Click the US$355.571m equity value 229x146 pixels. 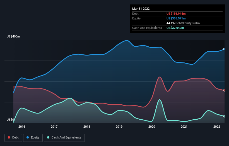point(176,18)
